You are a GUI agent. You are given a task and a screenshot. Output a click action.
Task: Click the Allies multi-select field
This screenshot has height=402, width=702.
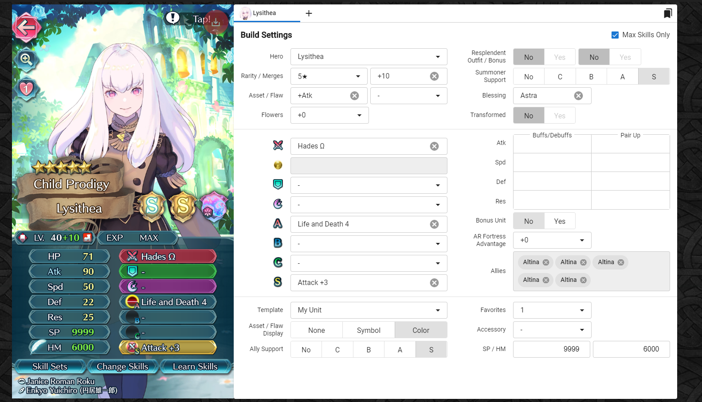[592, 271]
